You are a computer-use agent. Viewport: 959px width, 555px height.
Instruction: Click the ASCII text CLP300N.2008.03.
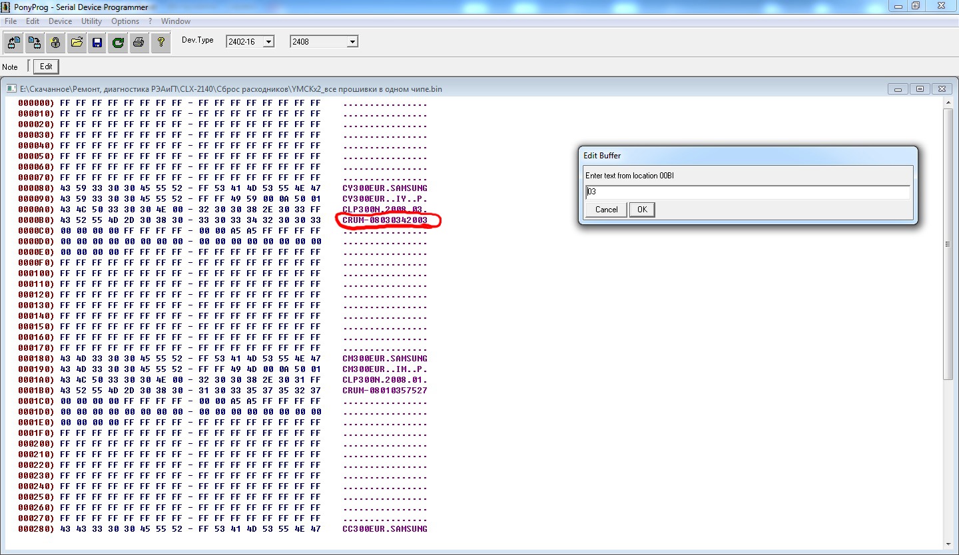tap(385, 210)
